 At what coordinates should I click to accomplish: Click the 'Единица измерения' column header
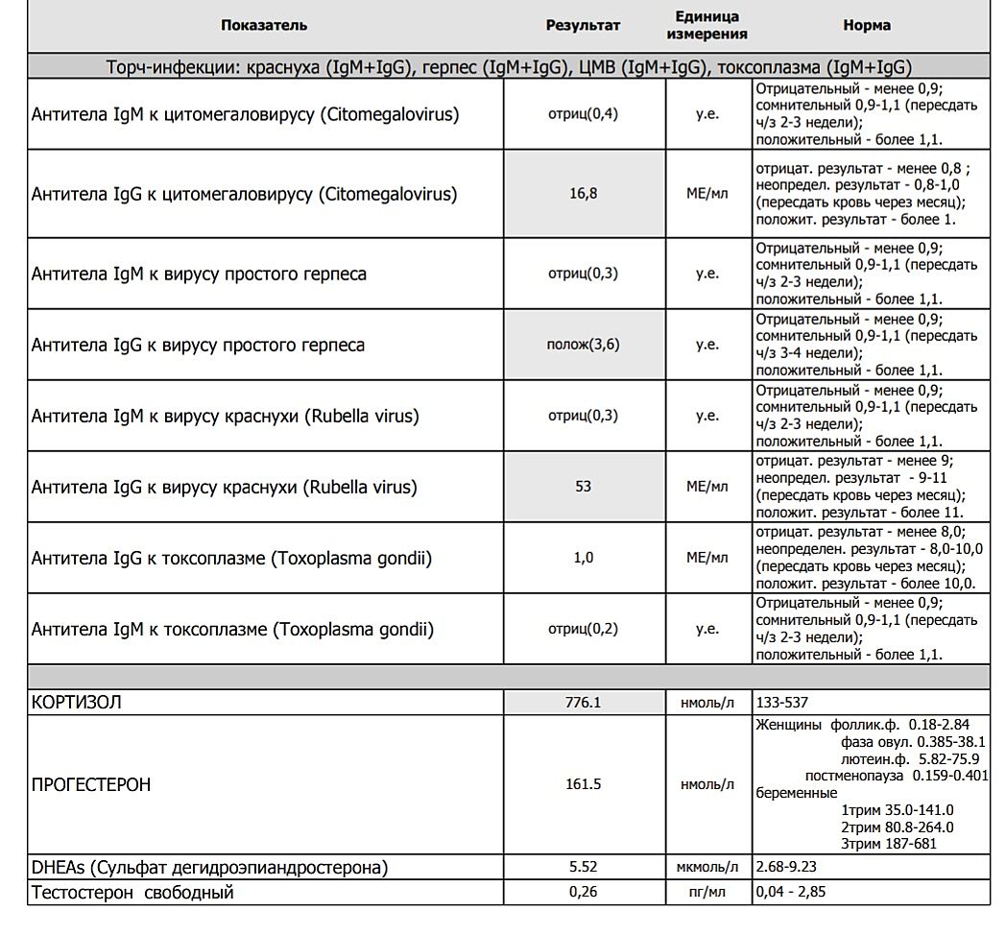(707, 25)
